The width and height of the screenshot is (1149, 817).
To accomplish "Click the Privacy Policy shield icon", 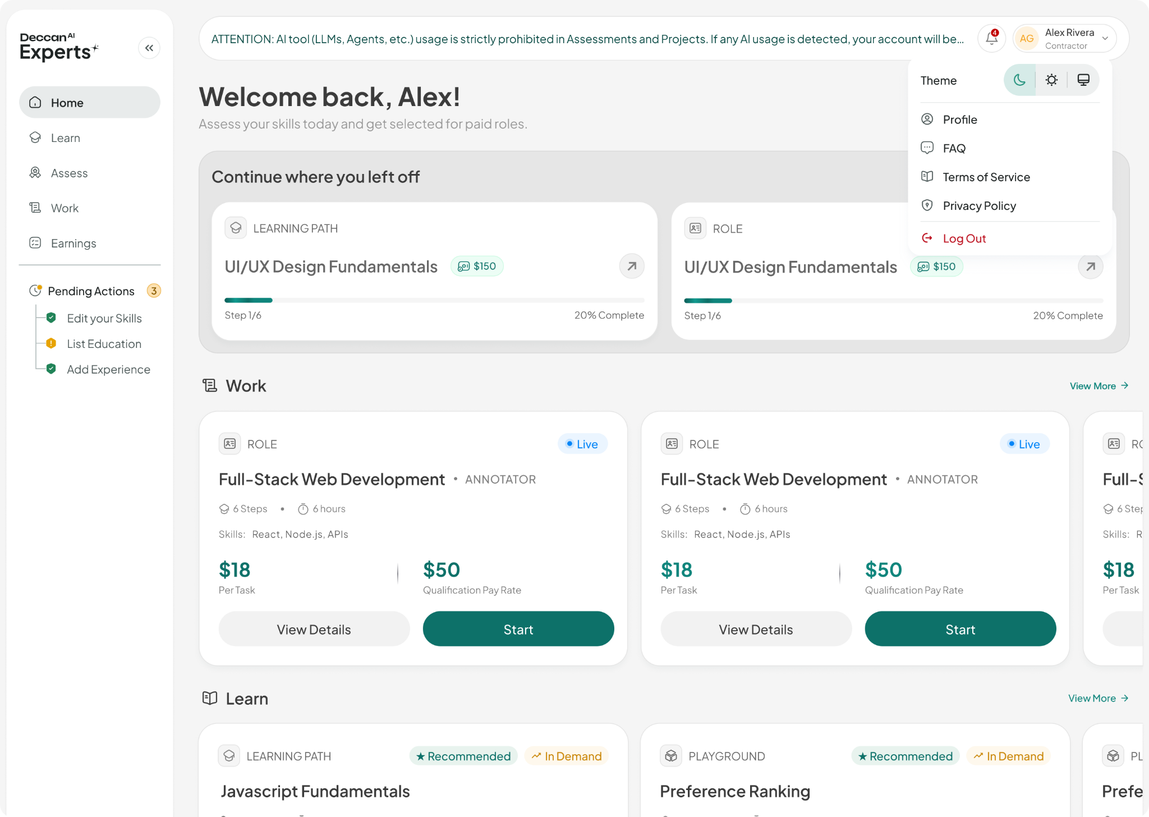I will [x=927, y=205].
